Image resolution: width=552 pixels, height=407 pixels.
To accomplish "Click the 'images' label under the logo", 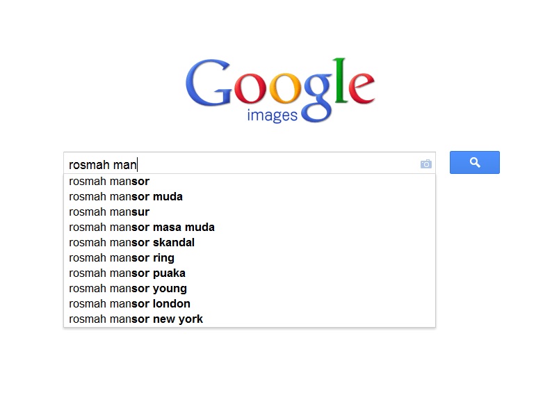I will click(x=273, y=115).
